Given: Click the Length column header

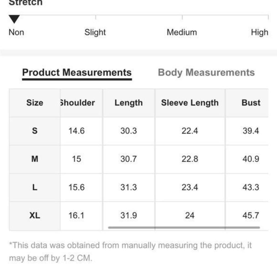Looking at the screenshot, I should pyautogui.click(x=129, y=103).
